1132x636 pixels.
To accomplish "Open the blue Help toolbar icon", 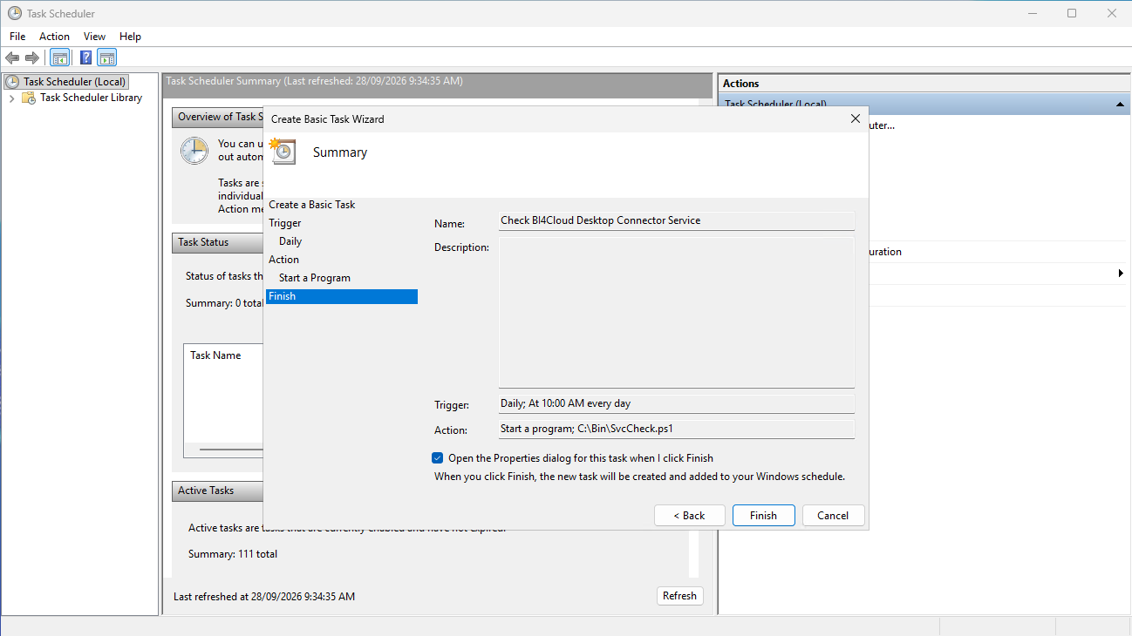I will pyautogui.click(x=86, y=58).
